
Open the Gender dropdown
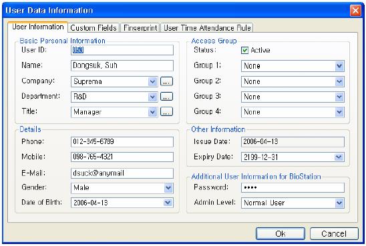168,188
